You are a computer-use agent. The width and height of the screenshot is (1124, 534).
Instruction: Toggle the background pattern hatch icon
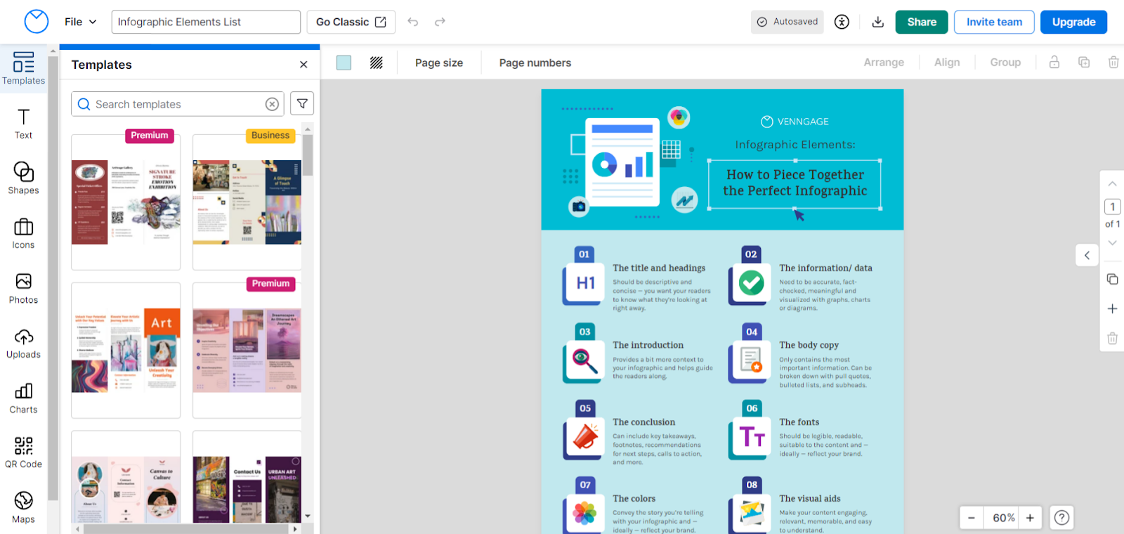pyautogui.click(x=377, y=63)
